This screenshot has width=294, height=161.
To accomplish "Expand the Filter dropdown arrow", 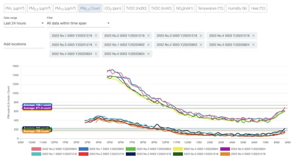I will tap(108, 24).
